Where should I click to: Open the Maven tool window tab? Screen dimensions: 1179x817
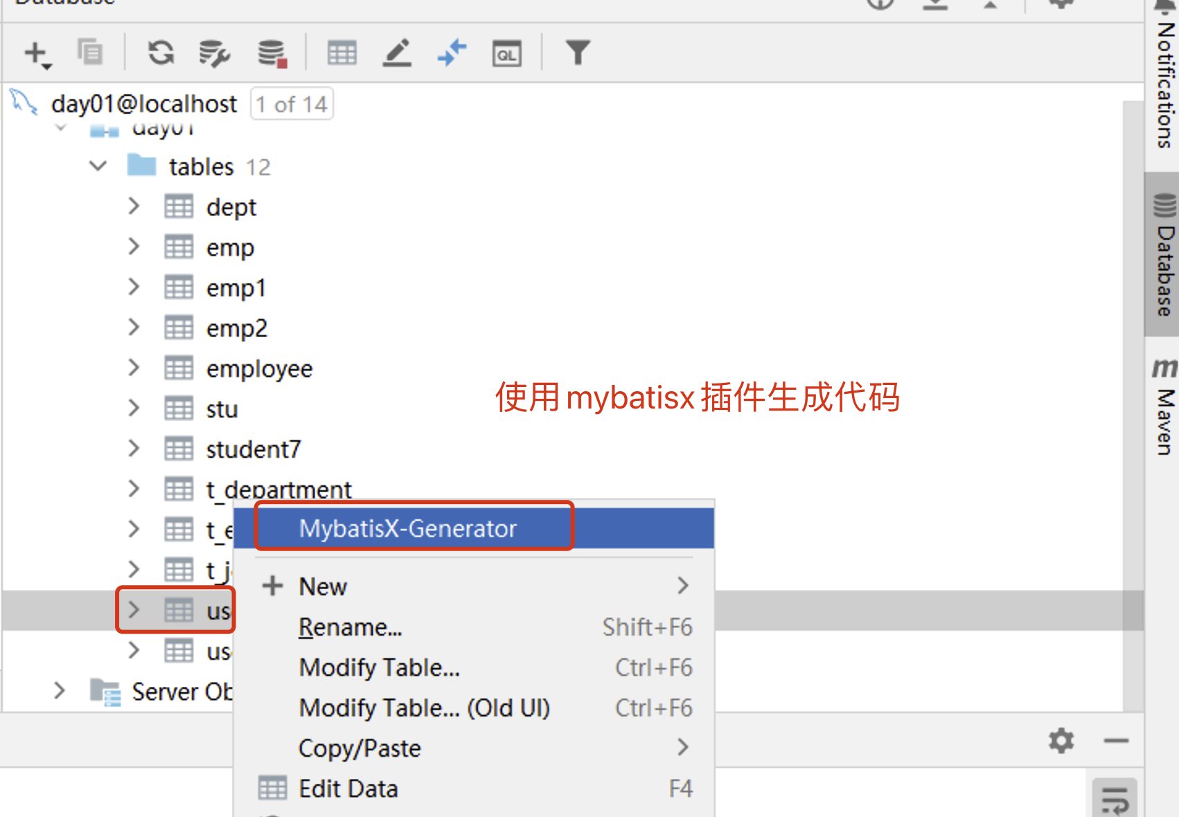pos(1164,408)
